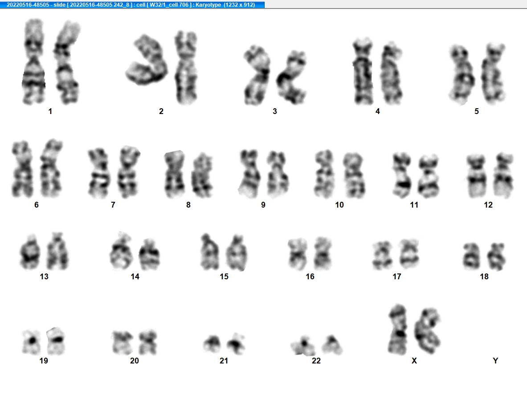527x404 pixels.
Task: Select the left chromosome of pair 3
Action: click(257, 75)
